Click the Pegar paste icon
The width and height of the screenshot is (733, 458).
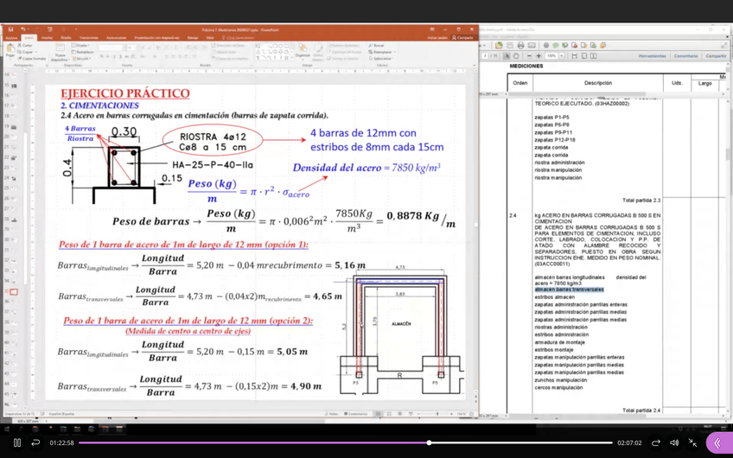10,48
